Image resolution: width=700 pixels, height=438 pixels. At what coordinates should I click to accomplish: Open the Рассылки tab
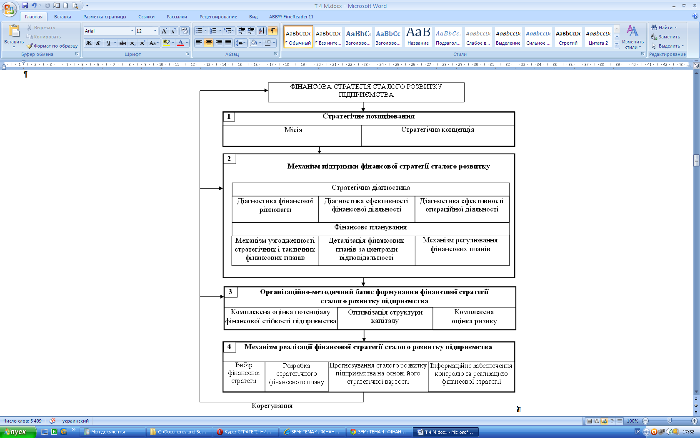[x=177, y=17]
